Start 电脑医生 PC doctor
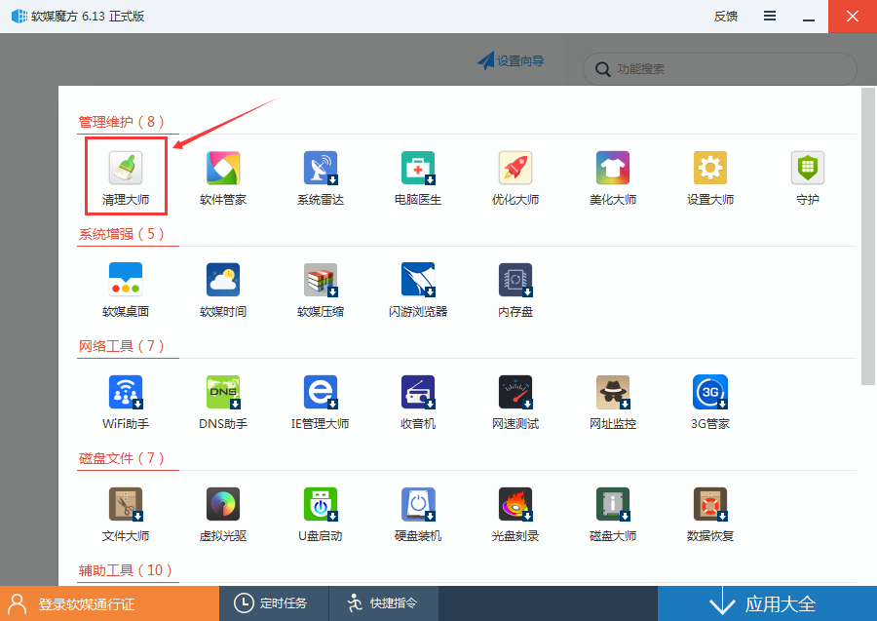This screenshot has width=877, height=621. (x=418, y=175)
